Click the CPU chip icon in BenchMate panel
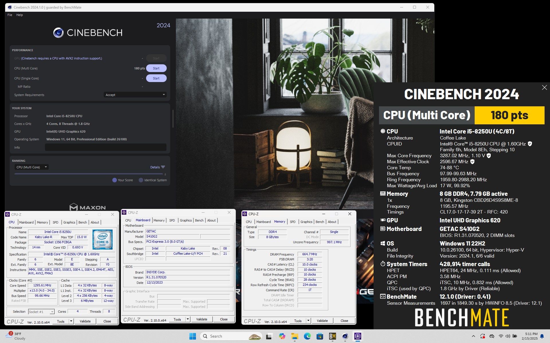Image resolution: width=550 pixels, height=343 pixels. click(383, 131)
